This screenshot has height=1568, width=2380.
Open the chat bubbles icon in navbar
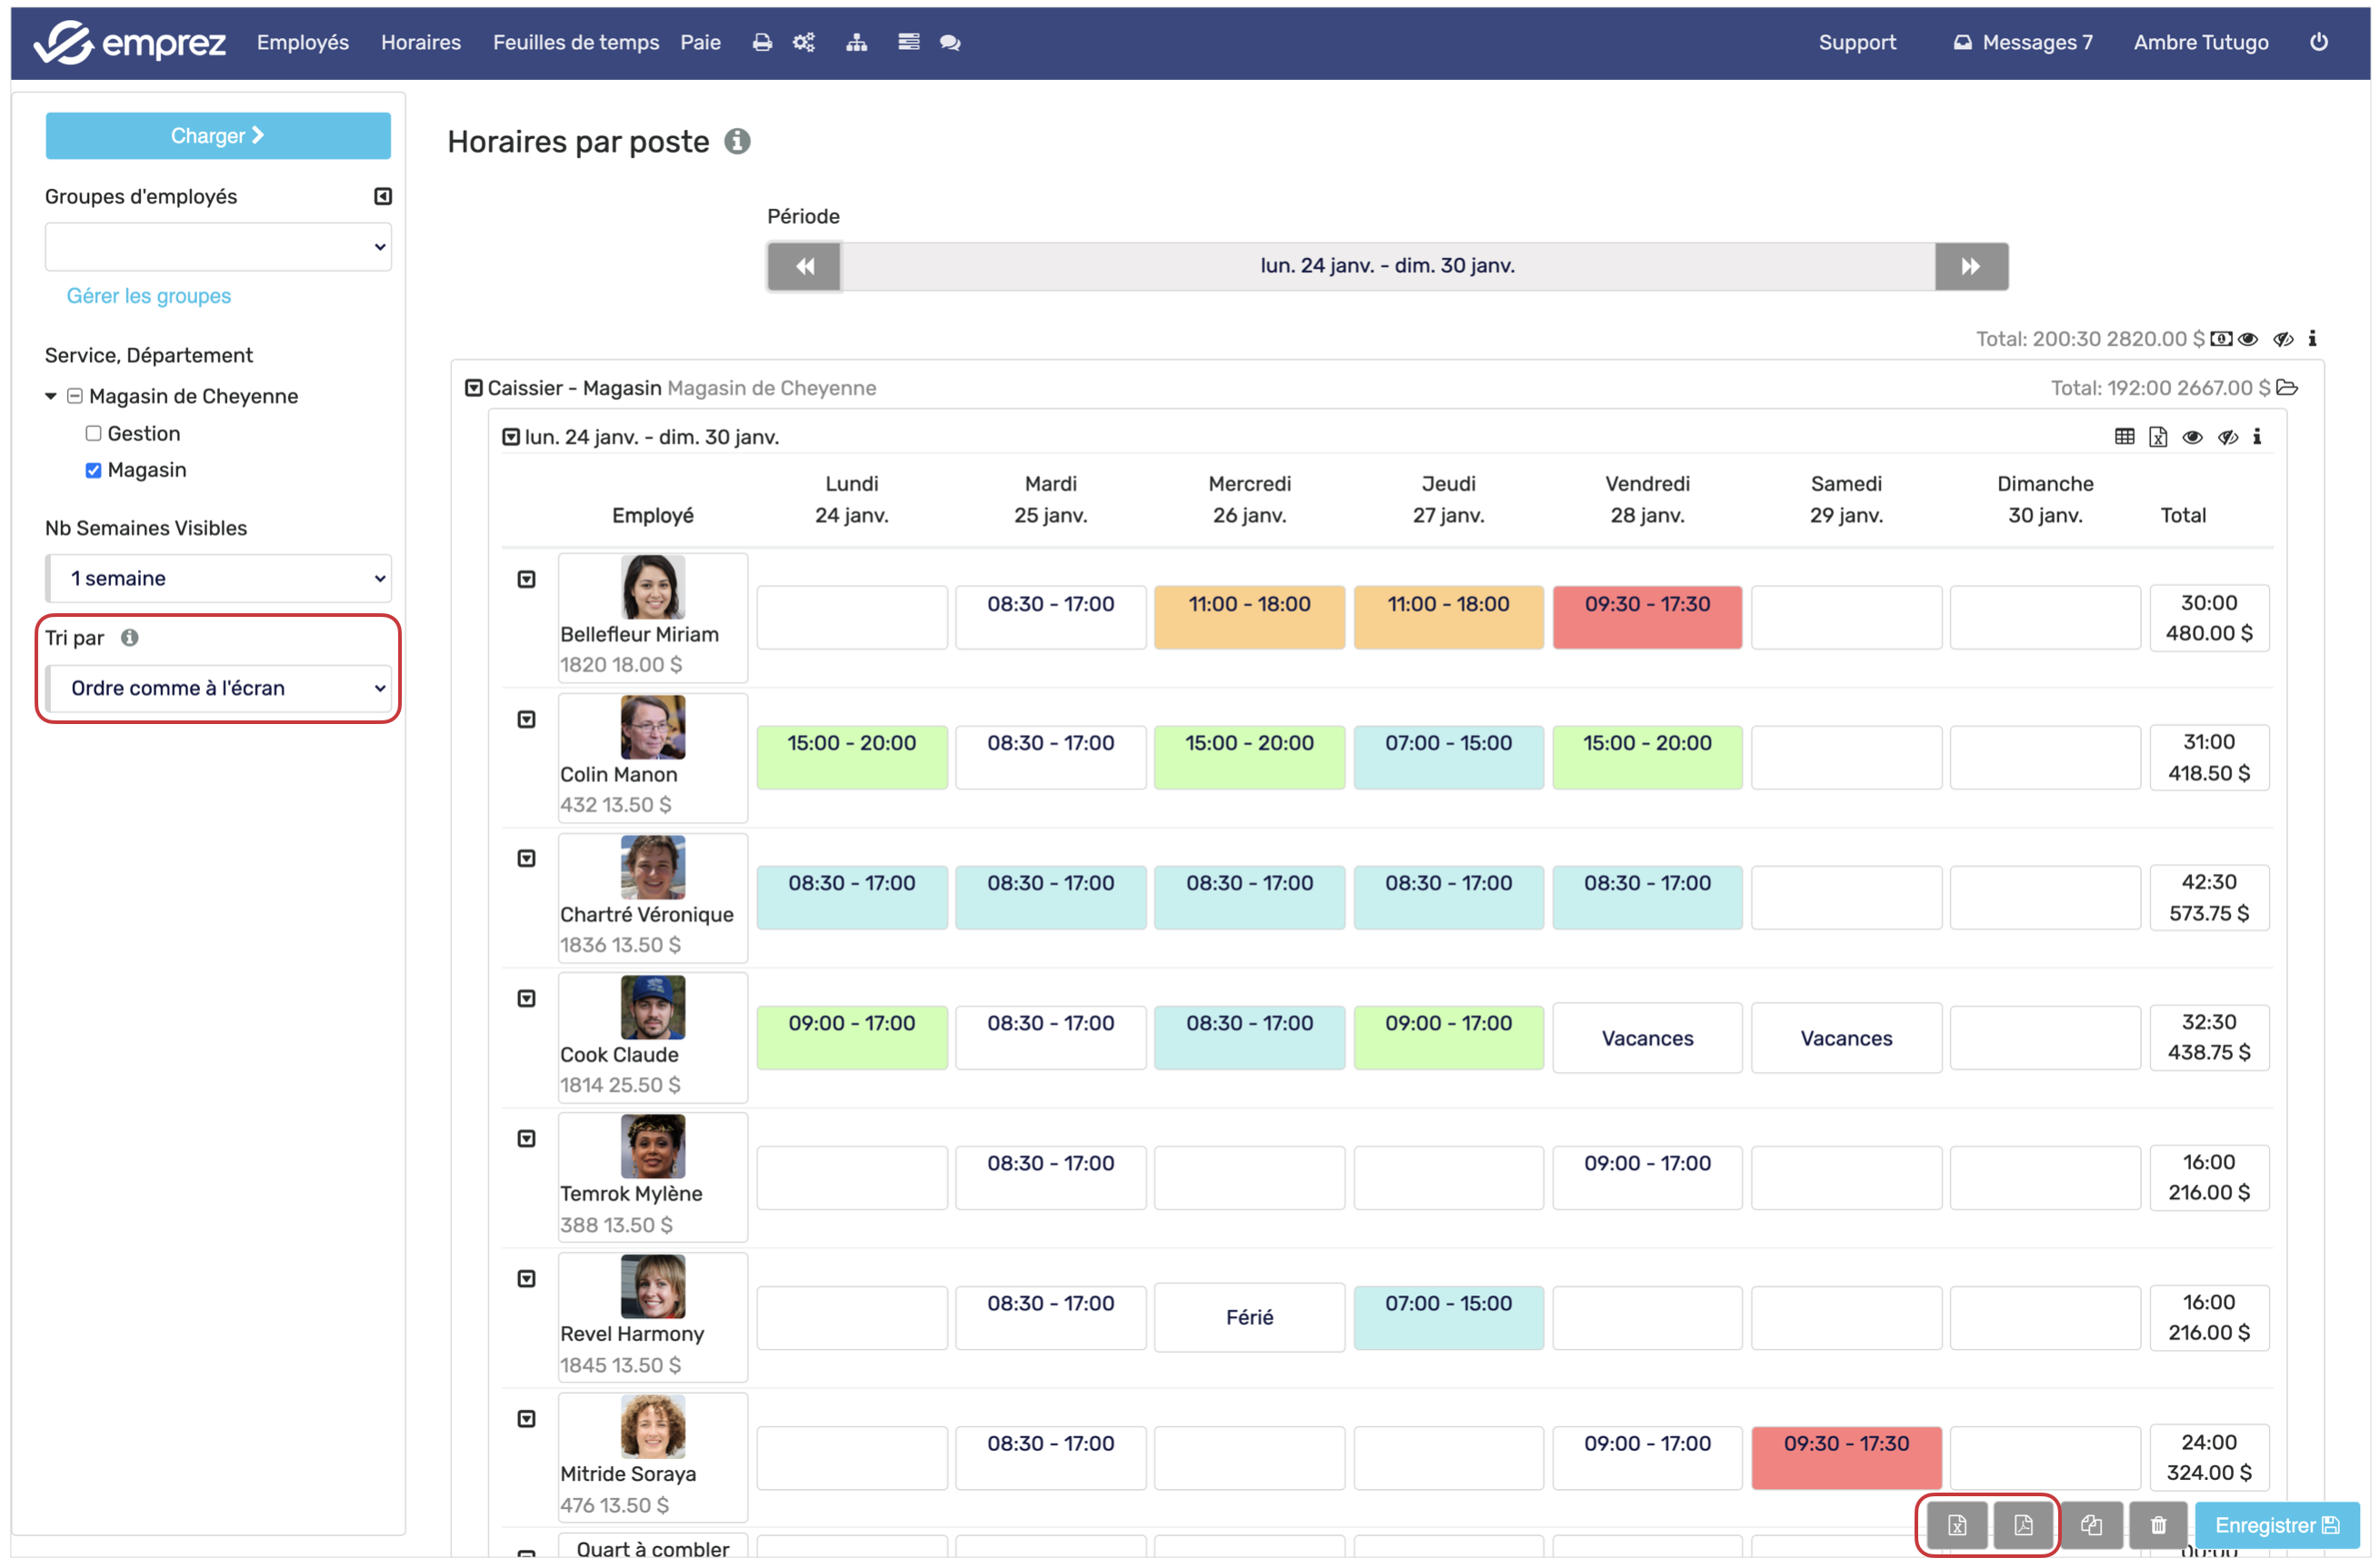coord(950,42)
